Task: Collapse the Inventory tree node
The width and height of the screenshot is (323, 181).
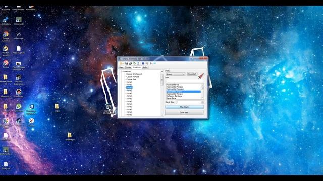Action: (x=122, y=71)
